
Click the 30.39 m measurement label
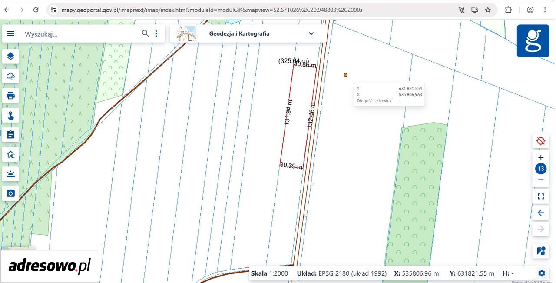[291, 166]
